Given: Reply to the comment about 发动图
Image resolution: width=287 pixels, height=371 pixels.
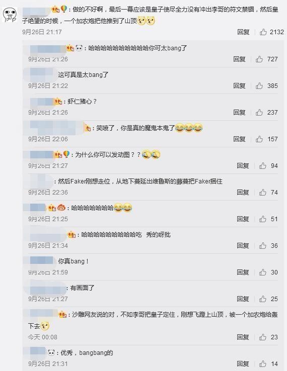Looking at the screenshot, I should click(x=243, y=165).
